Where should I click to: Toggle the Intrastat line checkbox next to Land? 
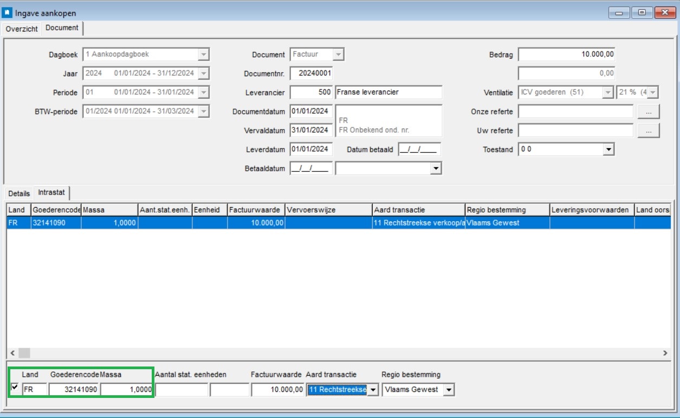click(x=15, y=387)
